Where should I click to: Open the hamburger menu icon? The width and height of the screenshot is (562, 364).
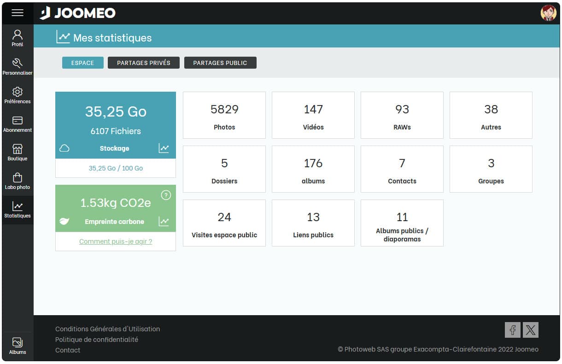point(18,13)
